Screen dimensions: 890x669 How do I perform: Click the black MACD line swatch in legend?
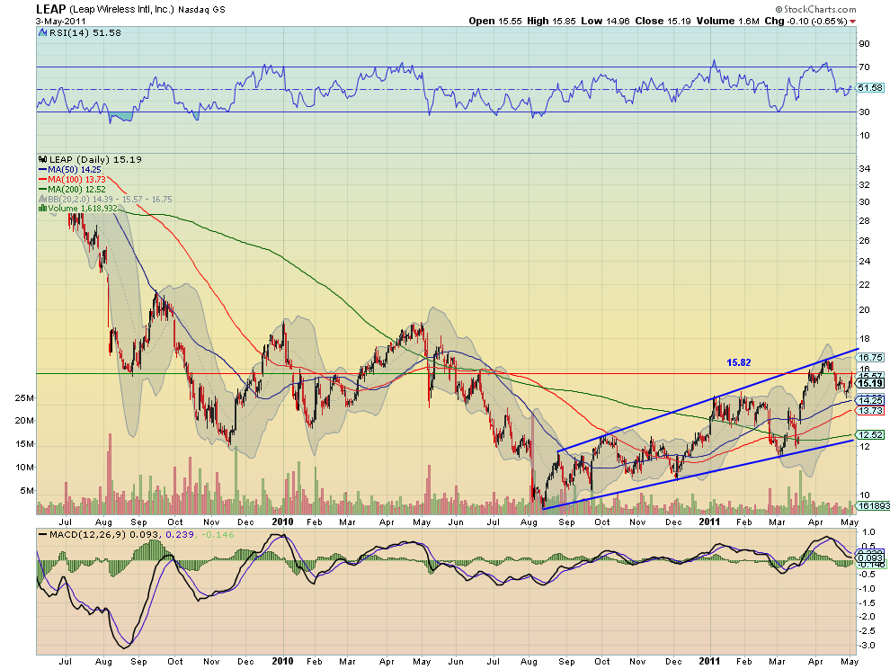[x=42, y=535]
